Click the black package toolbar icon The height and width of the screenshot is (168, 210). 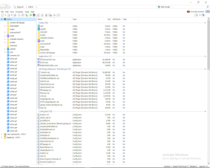coord(34,15)
